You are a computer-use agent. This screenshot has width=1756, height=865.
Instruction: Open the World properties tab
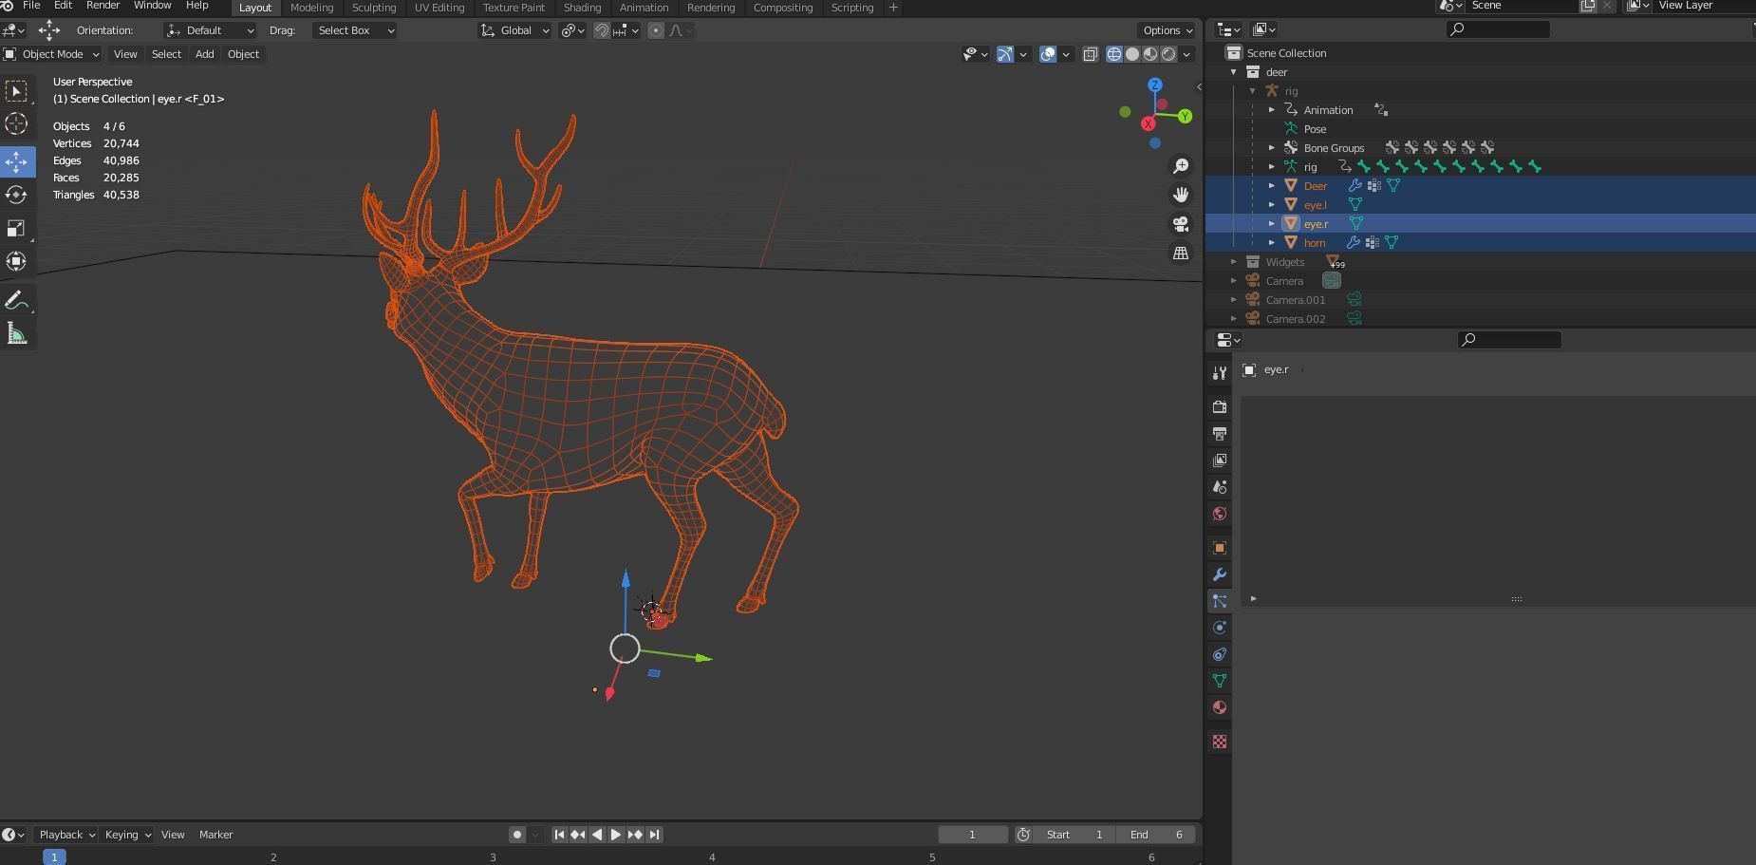(x=1220, y=514)
